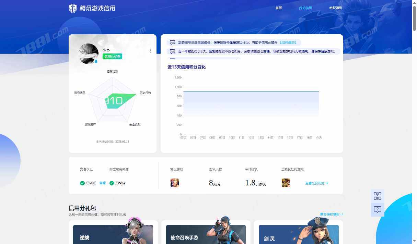Click the page vertical scrollbar thumb

(x=414, y=19)
